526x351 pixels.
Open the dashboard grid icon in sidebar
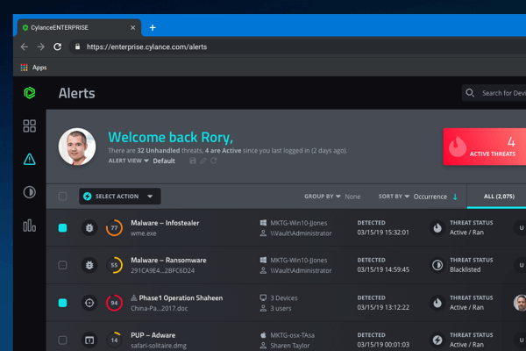[29, 126]
